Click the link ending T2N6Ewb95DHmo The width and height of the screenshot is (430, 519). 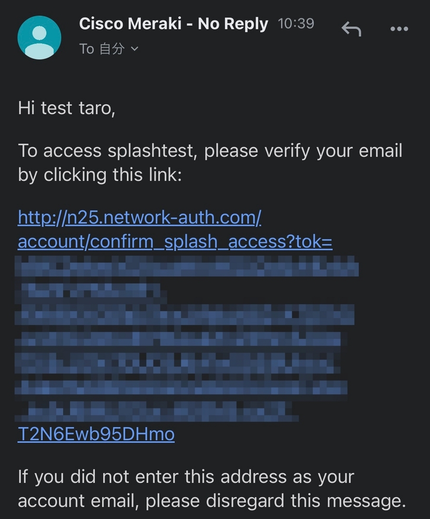pos(96,434)
